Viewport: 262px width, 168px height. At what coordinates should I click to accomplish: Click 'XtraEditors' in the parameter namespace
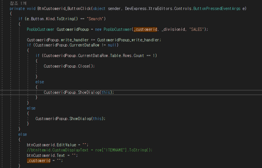[160, 9]
